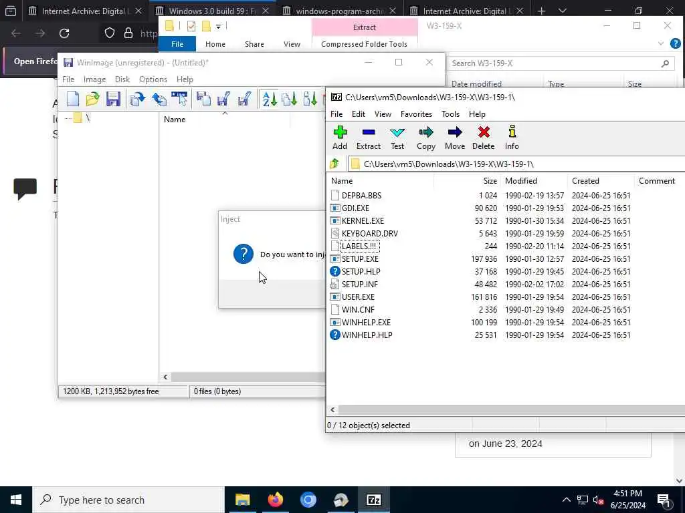Select Explorer ribbon Share tab
Image resolution: width=685 pixels, height=513 pixels.
pos(254,44)
